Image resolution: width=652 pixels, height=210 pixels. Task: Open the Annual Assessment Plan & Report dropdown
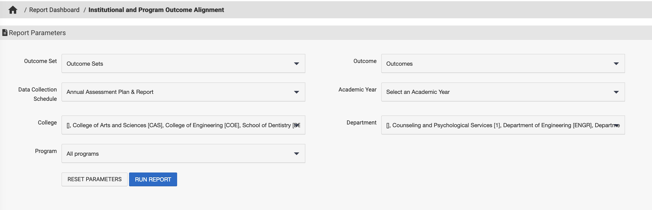click(183, 92)
